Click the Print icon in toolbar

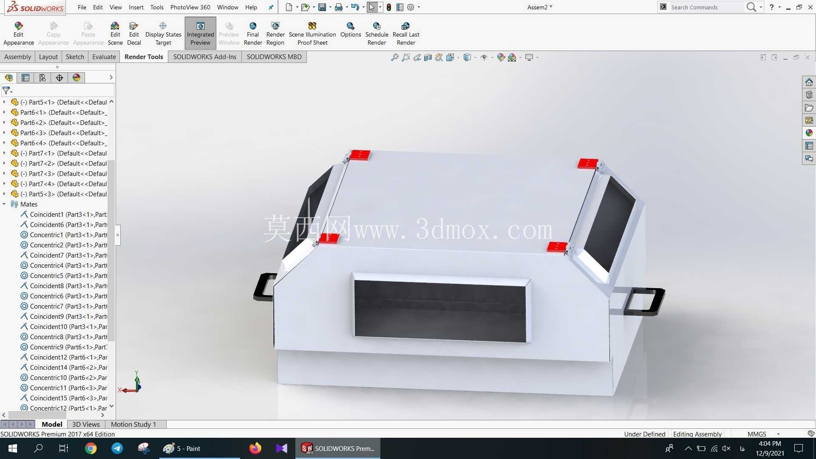339,7
